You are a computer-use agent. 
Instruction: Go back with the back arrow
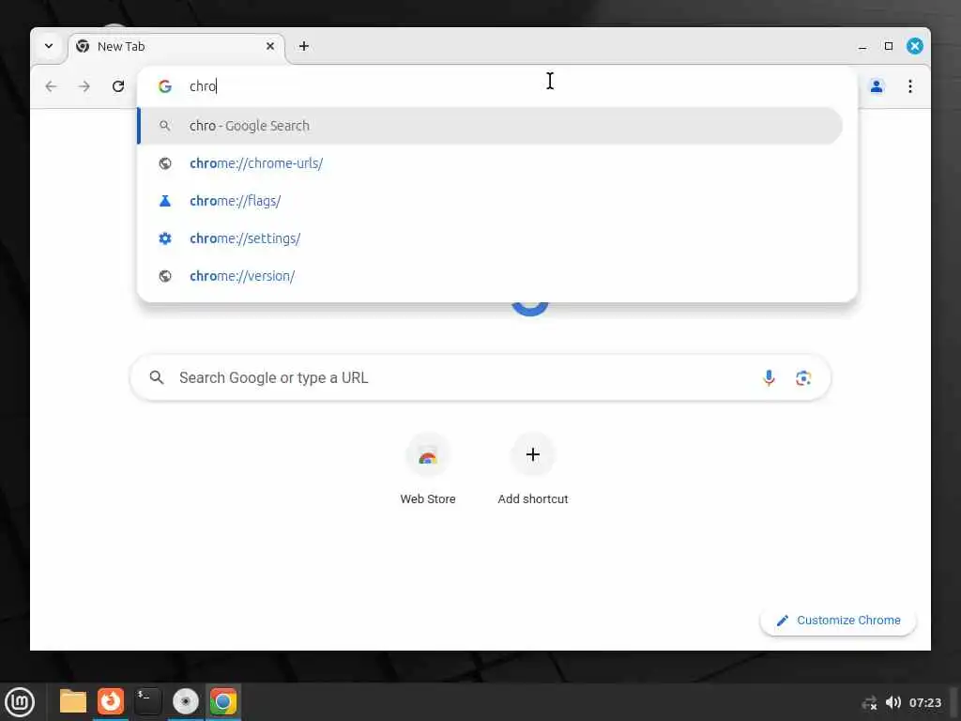51,86
